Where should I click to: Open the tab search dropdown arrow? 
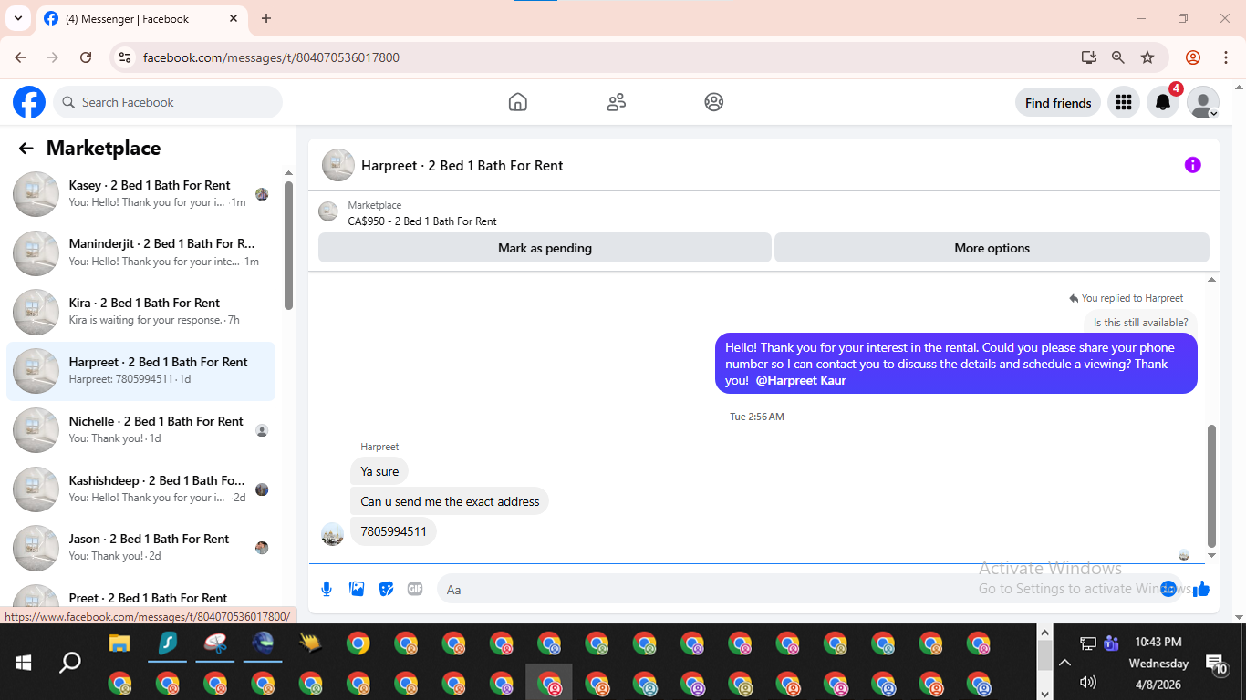17,18
